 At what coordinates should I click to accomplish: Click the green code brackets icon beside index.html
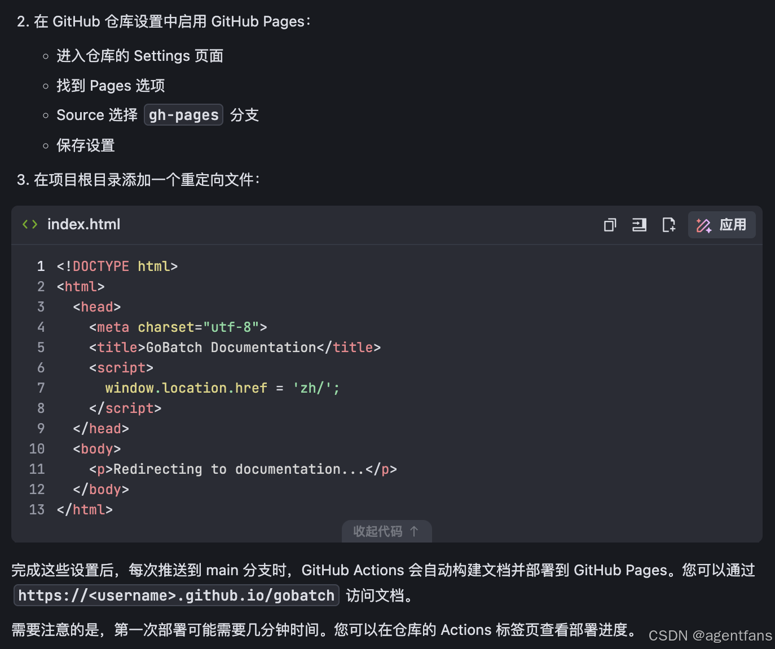point(30,224)
